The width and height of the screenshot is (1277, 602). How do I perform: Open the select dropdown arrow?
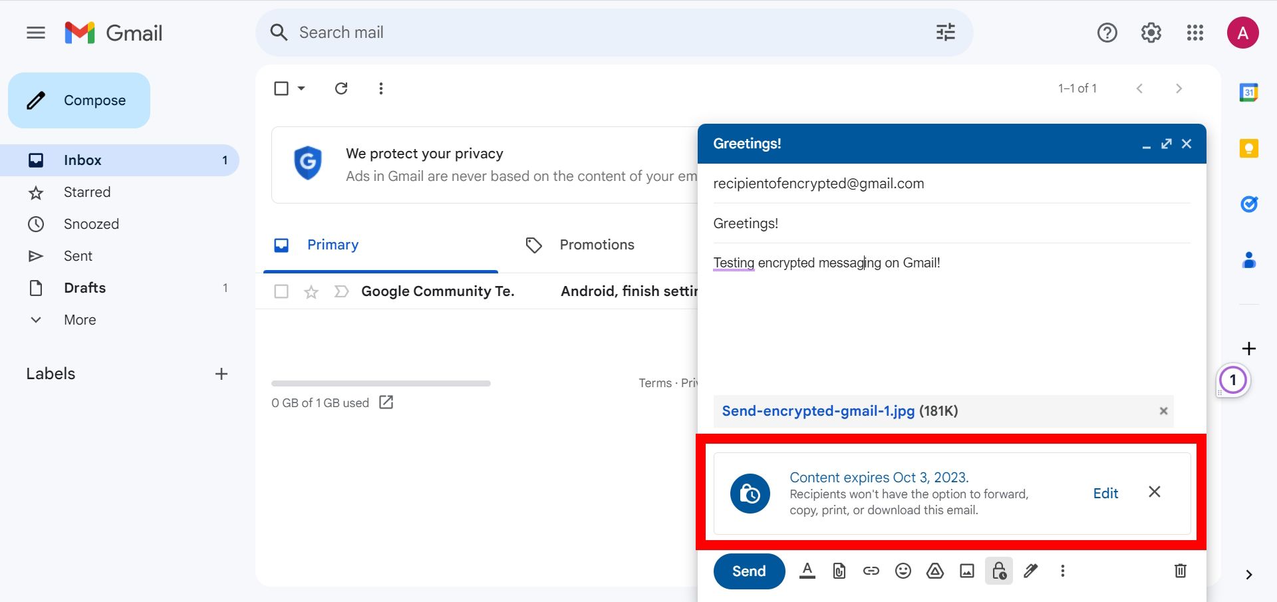(x=301, y=88)
